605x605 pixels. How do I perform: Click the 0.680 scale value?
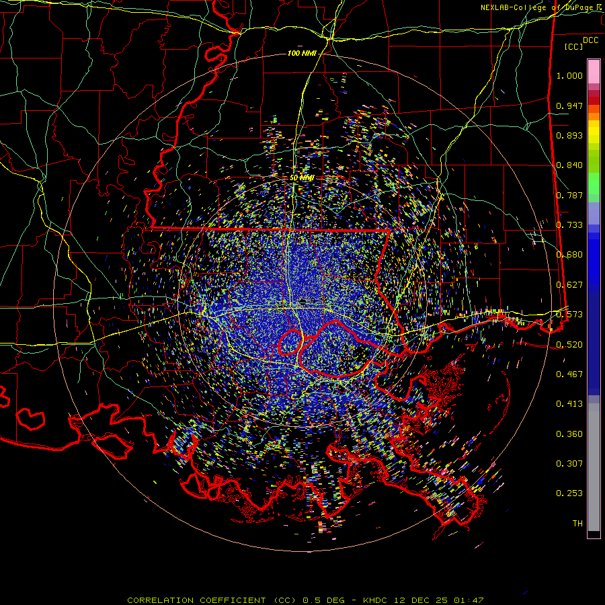coord(569,255)
